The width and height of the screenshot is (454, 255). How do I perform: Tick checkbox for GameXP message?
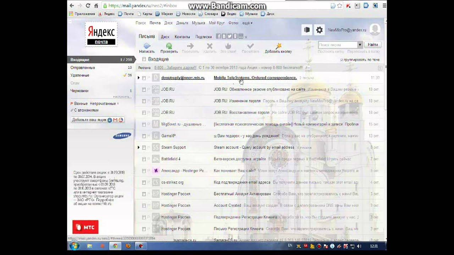pos(144,136)
